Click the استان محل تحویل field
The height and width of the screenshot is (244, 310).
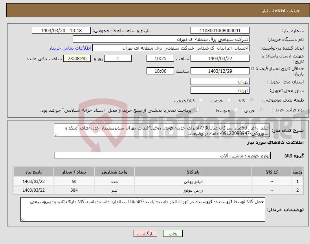point(220,81)
